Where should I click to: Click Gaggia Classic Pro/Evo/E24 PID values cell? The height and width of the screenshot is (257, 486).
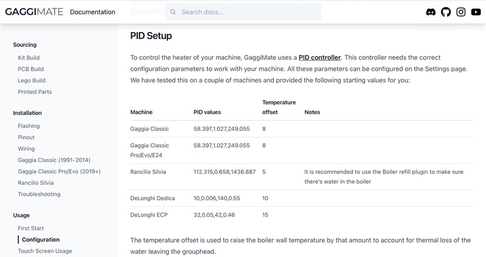[x=222, y=145]
